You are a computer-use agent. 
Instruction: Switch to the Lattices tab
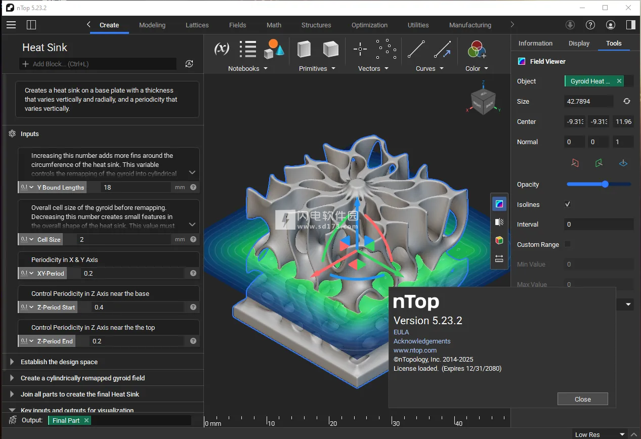click(197, 25)
